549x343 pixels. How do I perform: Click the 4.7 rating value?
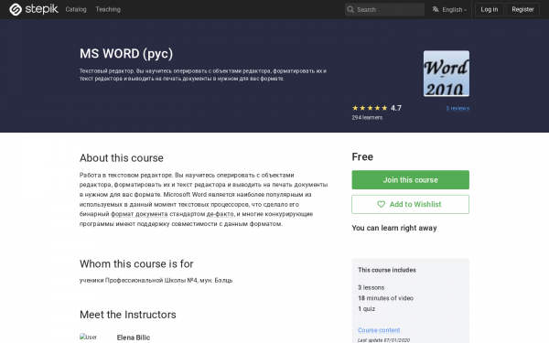(396, 108)
